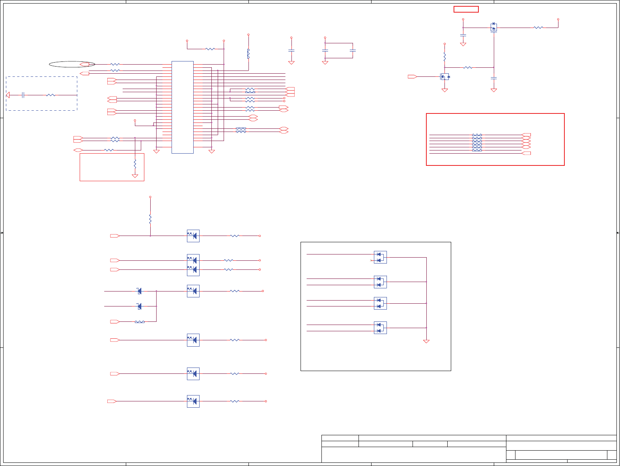Viewport: 620px width, 466px height.
Task: Click the ground symbol inside the black-bordered box
Action: [x=426, y=342]
